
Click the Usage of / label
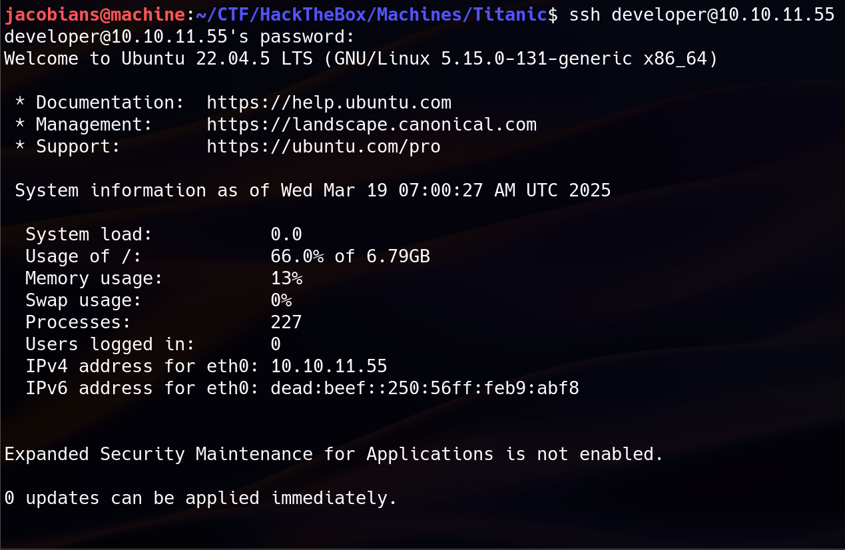(x=83, y=256)
